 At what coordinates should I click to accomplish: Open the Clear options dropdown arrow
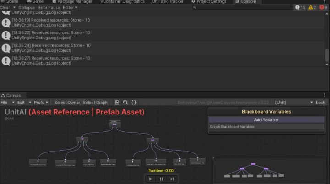pos(14,8)
